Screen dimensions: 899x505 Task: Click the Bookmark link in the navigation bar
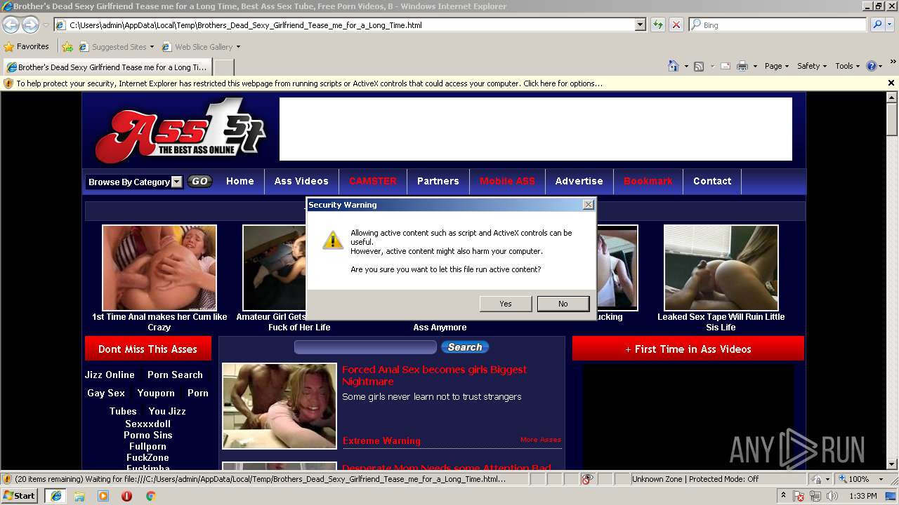(648, 181)
